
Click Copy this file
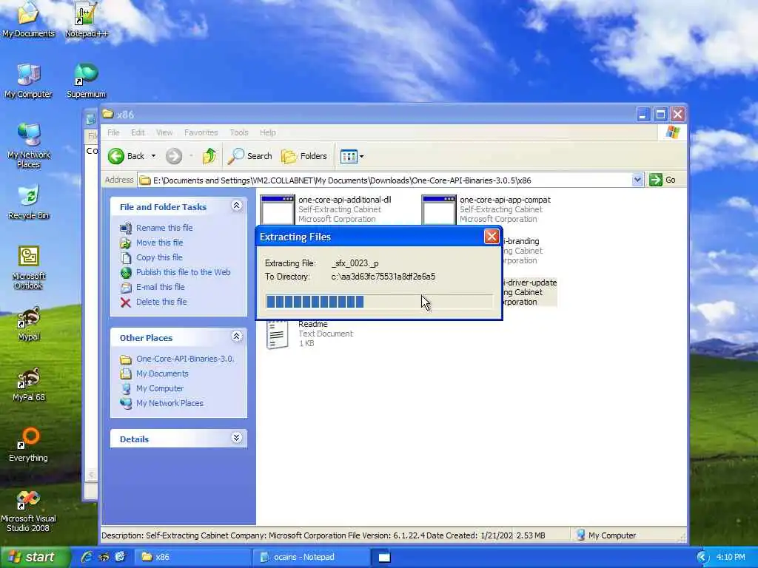159,257
